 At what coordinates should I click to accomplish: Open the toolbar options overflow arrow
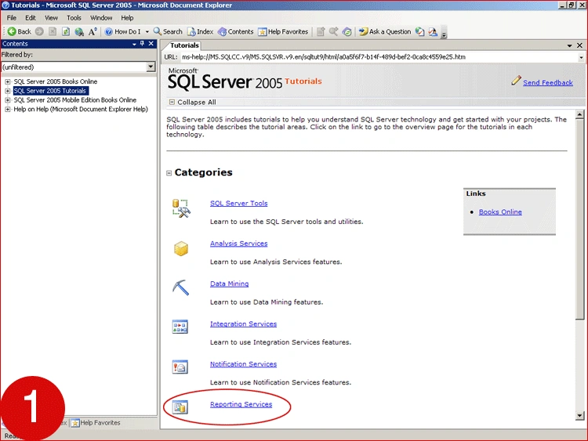(x=444, y=35)
